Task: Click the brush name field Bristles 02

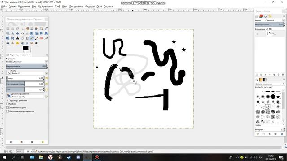Action: click(27, 73)
